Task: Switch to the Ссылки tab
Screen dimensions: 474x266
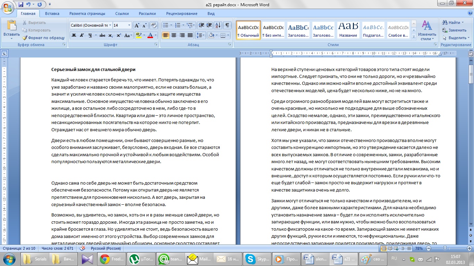Action: coord(122,14)
